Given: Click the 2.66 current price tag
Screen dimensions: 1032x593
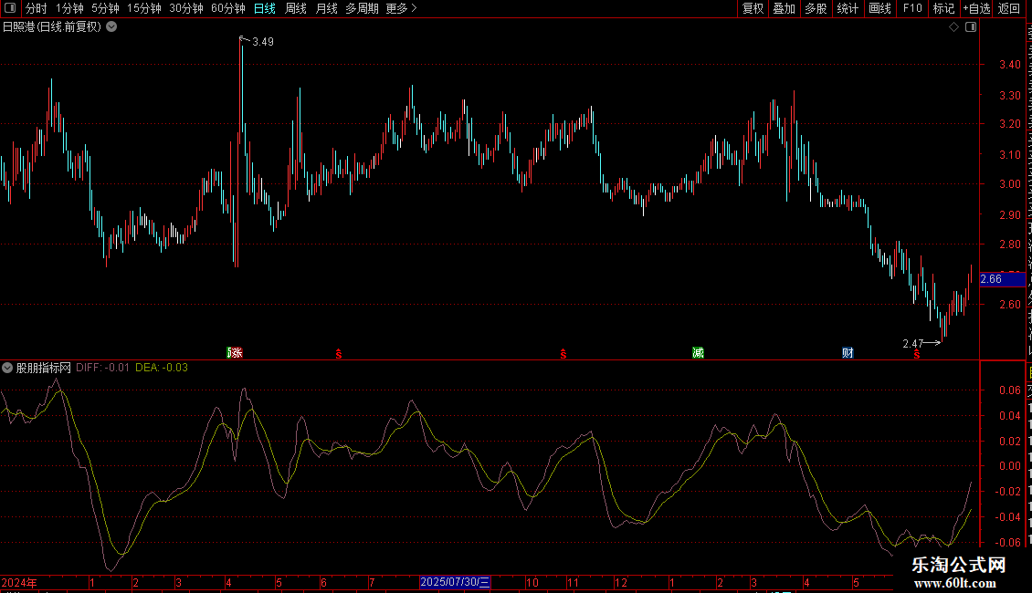Looking at the screenshot, I should 1003,279.
